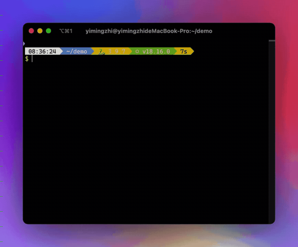Toggle the green zoom traffic light
298x247 pixels.
pyautogui.click(x=49, y=31)
